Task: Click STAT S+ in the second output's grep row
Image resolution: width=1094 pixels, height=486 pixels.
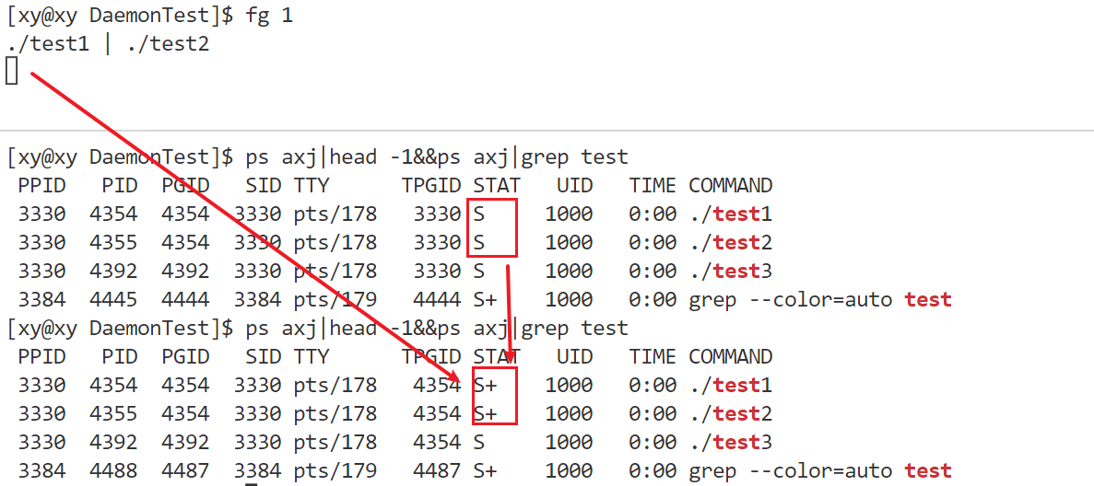Action: pos(485,471)
